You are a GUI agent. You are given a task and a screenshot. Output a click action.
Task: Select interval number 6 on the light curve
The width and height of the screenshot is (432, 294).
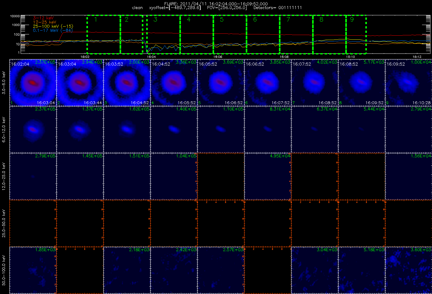coord(263,34)
